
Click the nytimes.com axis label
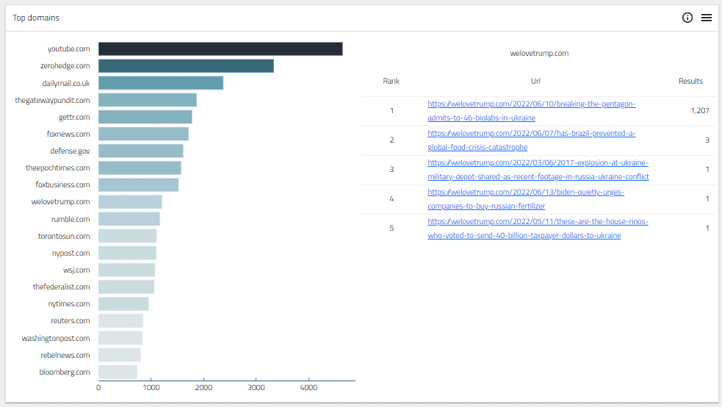click(x=69, y=304)
